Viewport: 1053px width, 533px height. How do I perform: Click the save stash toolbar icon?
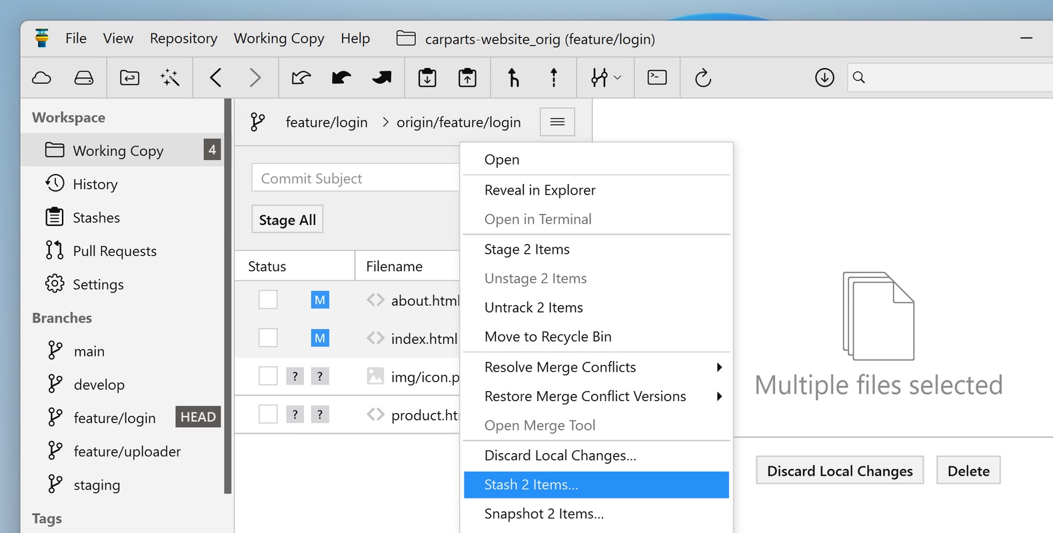coord(427,78)
